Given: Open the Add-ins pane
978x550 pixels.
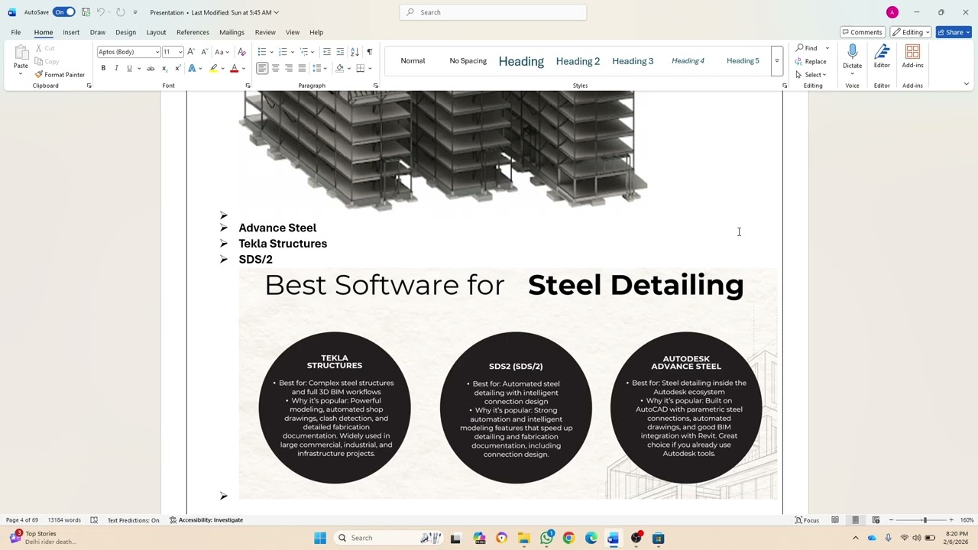Looking at the screenshot, I should (912, 57).
